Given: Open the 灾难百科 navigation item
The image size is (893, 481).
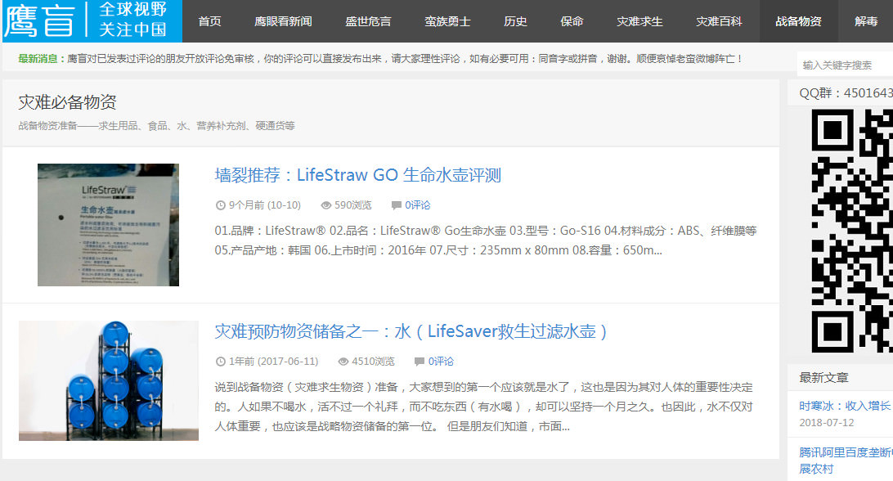Looking at the screenshot, I should point(719,21).
